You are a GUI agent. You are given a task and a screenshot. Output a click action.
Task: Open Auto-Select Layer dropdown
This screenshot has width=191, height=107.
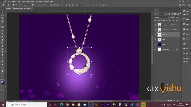27,5
